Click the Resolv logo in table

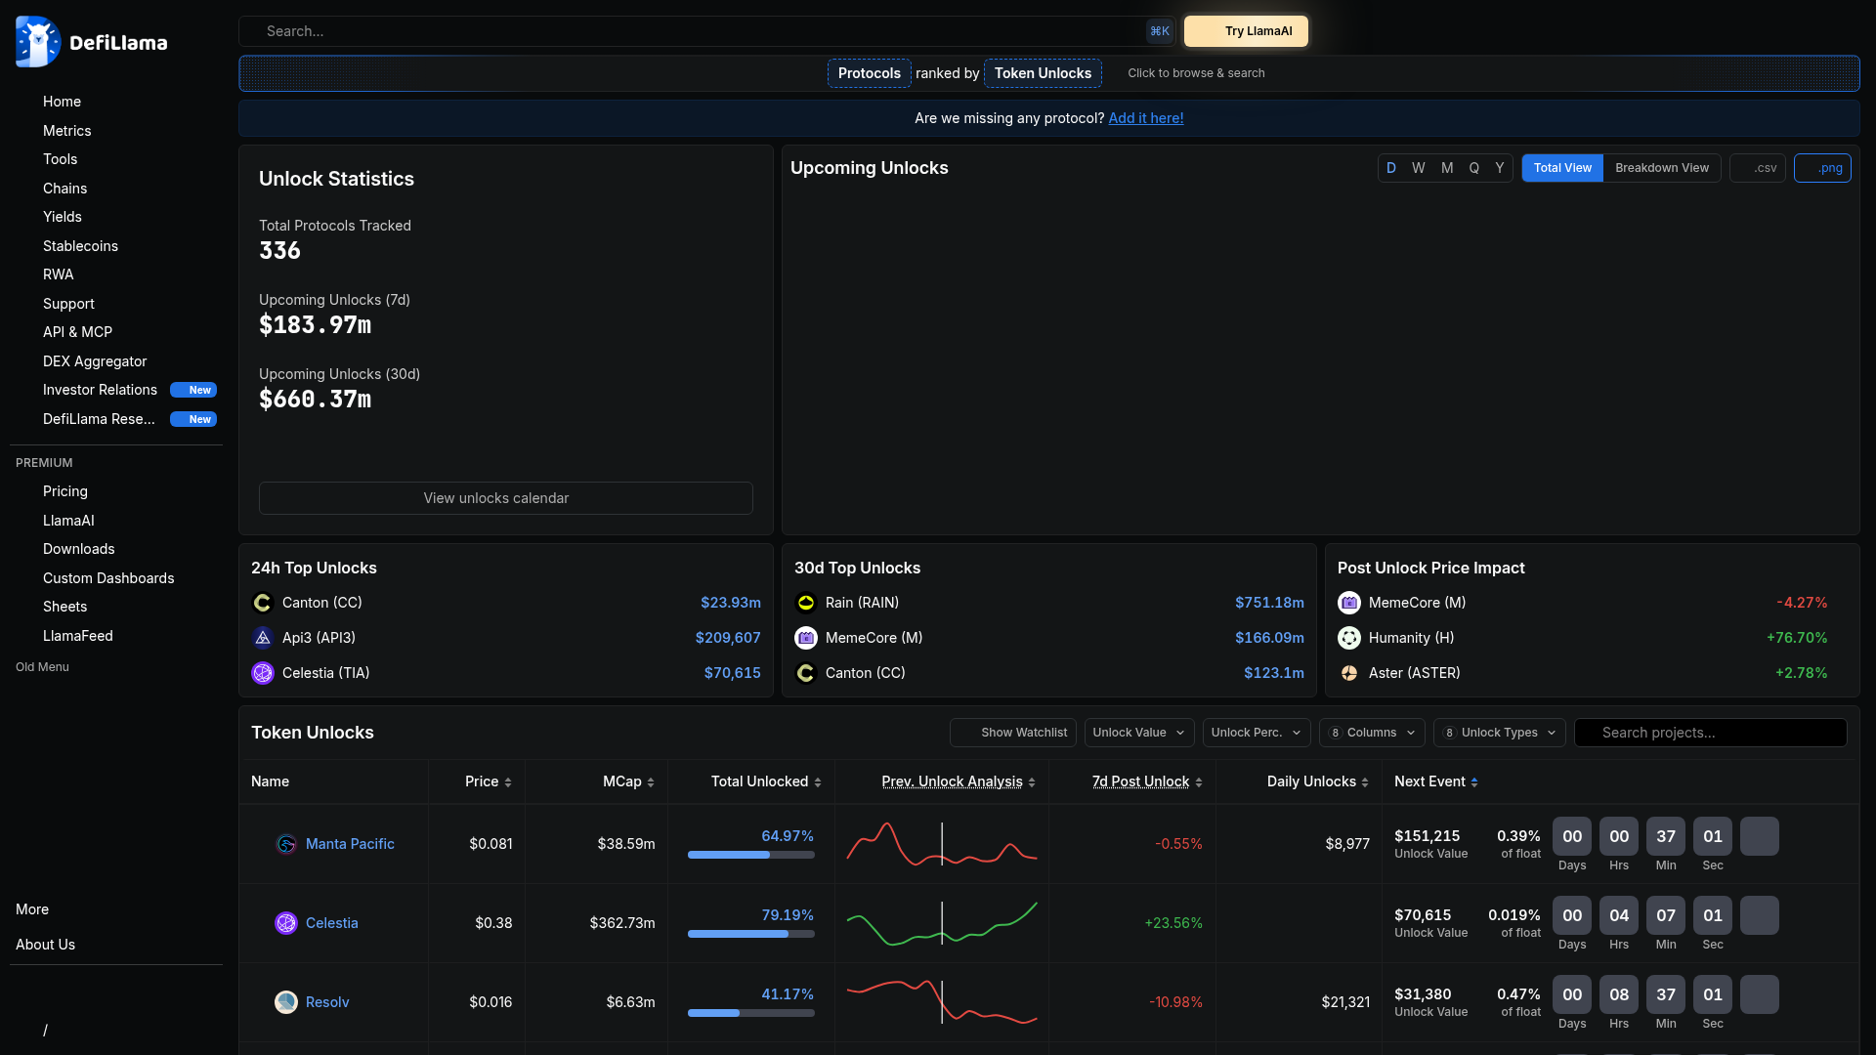[x=285, y=1002]
